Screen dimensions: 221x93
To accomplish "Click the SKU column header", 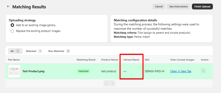I will point(147,60).
